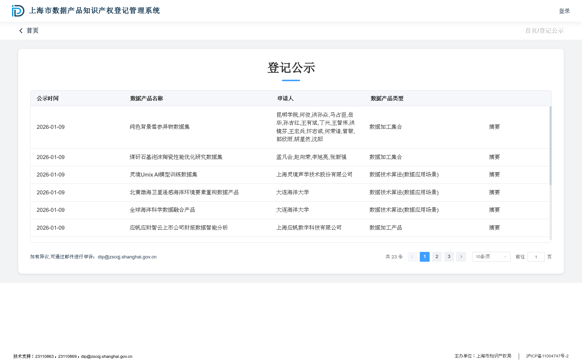The height and width of the screenshot is (364, 582).
Task: Click product name 全球海洋科学数据融合产品
Action: (x=162, y=210)
